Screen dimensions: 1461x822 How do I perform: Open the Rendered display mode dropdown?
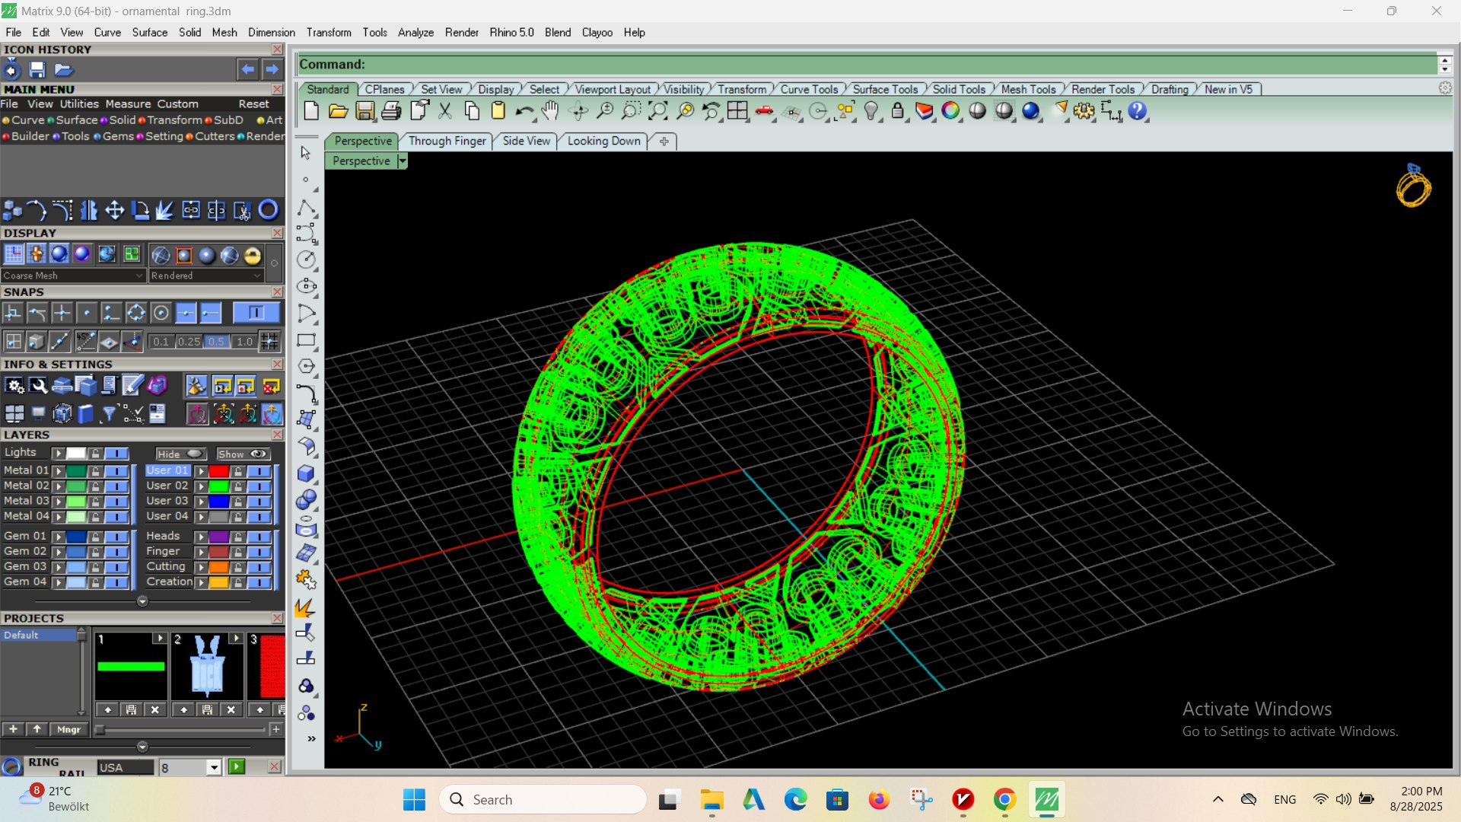point(205,276)
